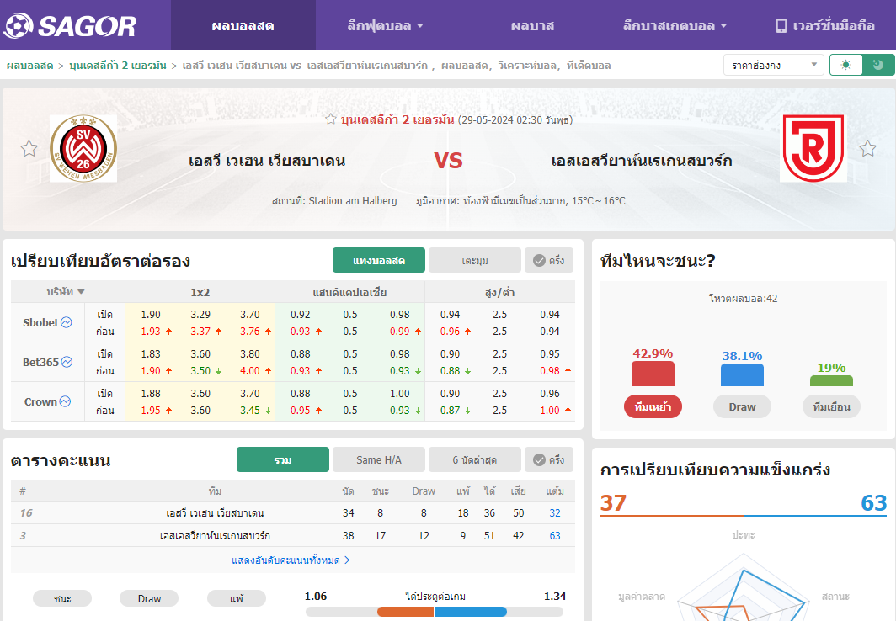Go to Bundesliga 2 breadcrumb link
Image resolution: width=896 pixels, height=621 pixels.
pos(118,66)
